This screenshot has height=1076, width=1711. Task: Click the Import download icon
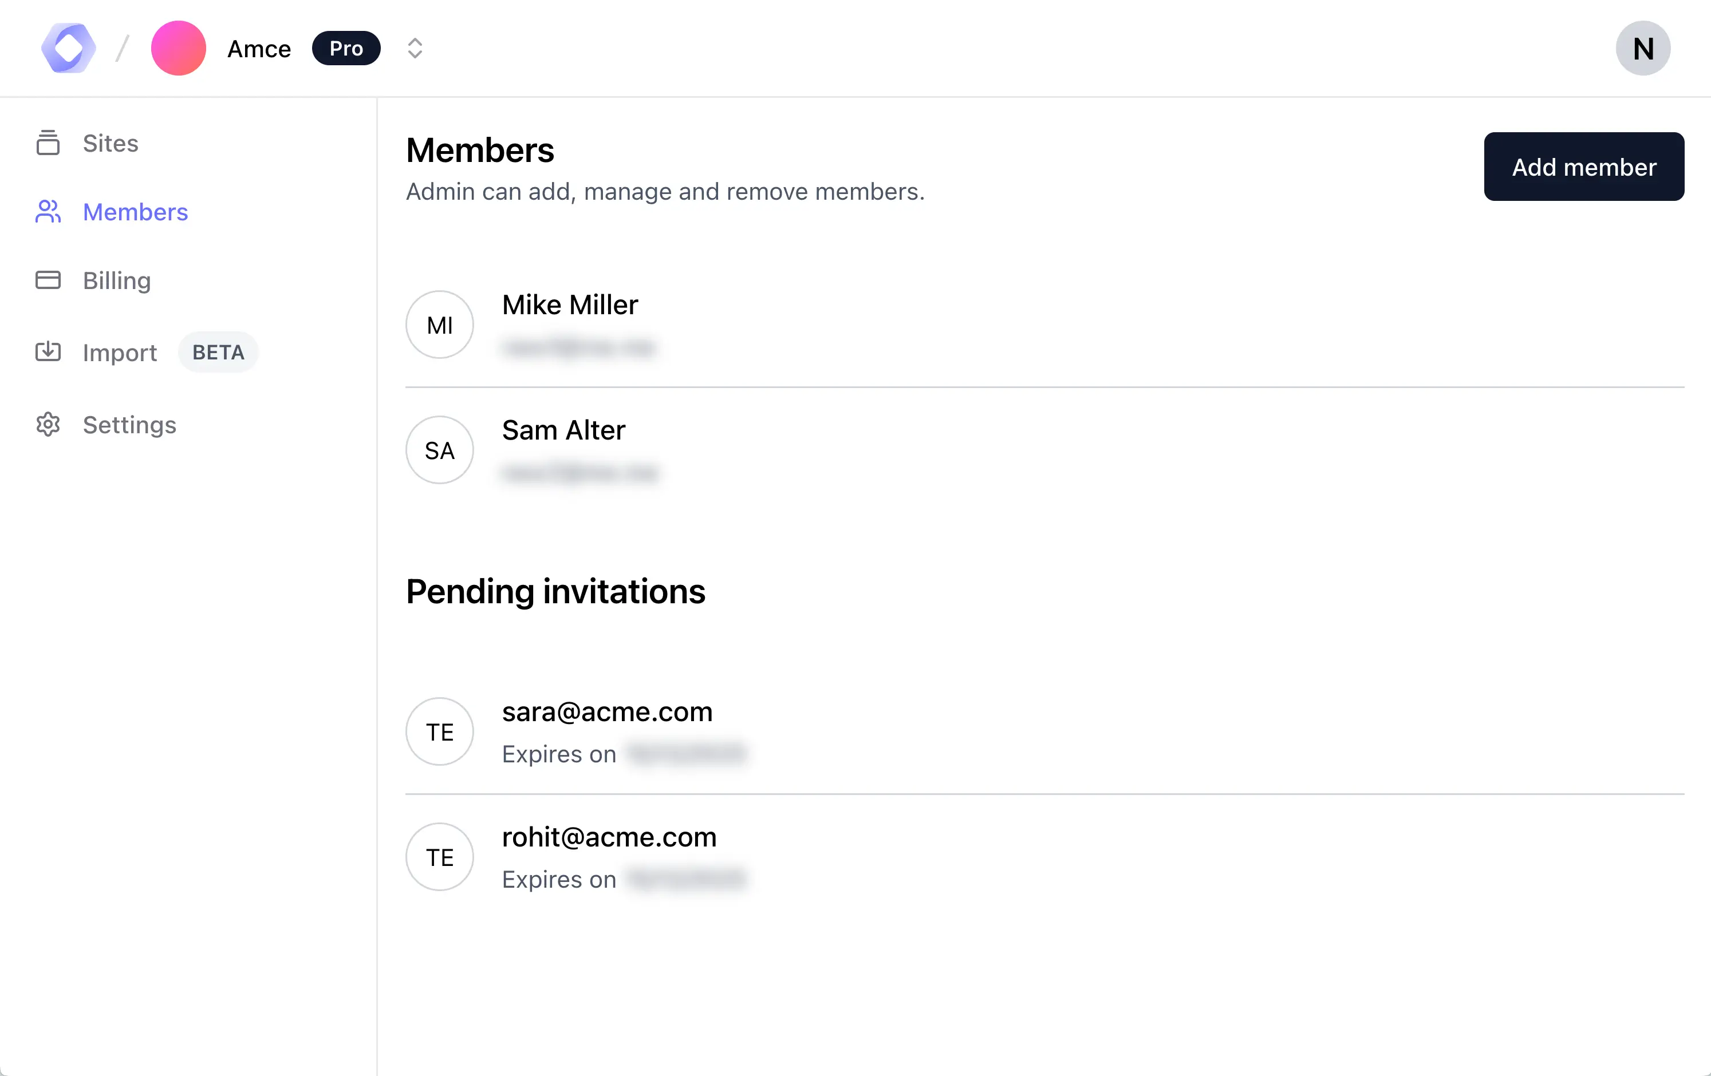(x=48, y=351)
